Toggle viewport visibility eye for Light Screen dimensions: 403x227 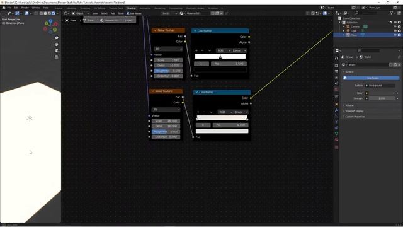point(395,31)
